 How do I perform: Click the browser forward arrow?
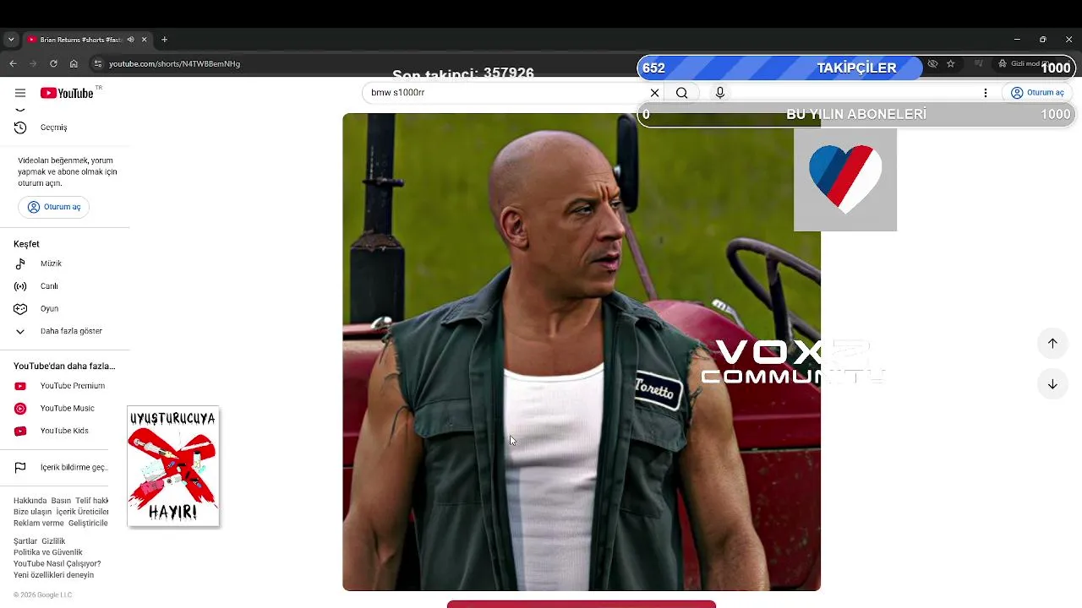[33, 63]
